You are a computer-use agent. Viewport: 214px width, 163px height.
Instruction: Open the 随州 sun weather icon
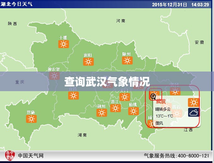coord(127,60)
